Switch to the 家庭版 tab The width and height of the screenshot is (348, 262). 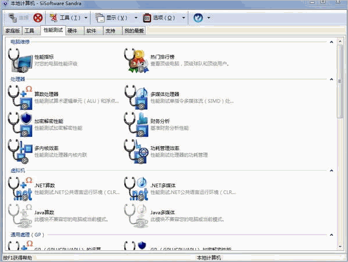pyautogui.click(x=12, y=31)
